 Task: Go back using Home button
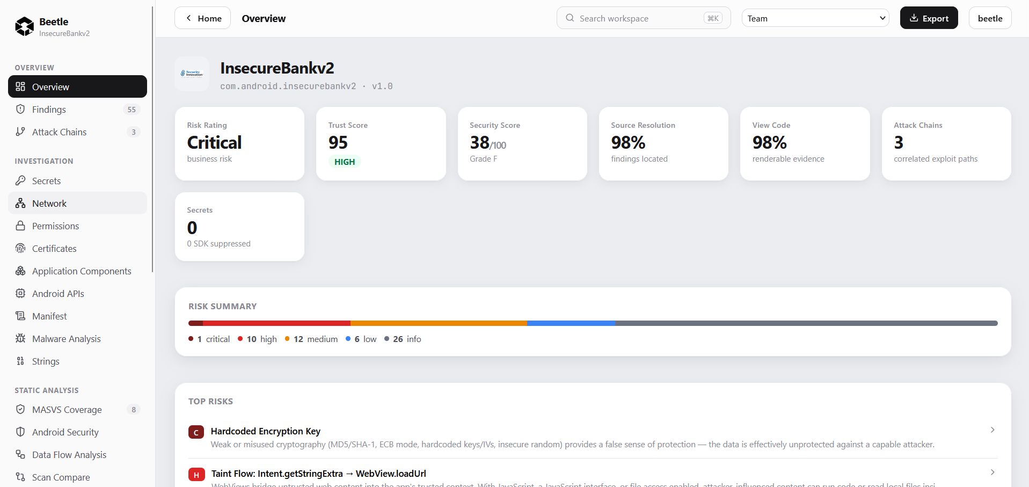[x=202, y=18]
